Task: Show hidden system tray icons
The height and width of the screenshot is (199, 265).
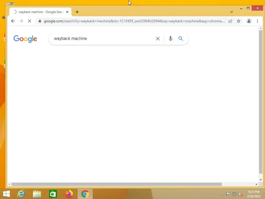Action: click(x=222, y=194)
